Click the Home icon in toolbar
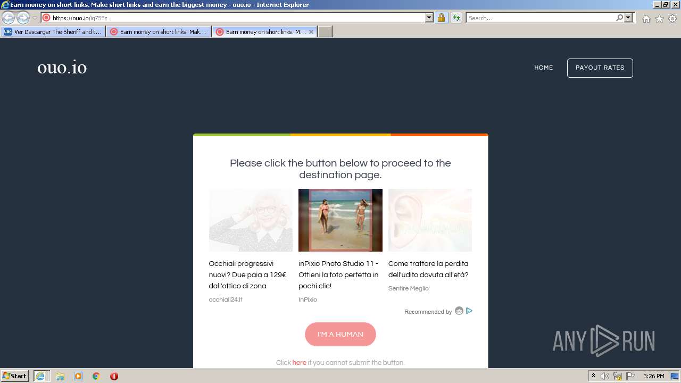This screenshot has height=383, width=681. (x=646, y=19)
